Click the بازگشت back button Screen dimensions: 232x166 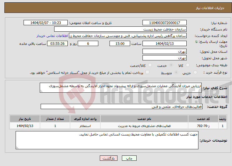click(x=109, y=158)
